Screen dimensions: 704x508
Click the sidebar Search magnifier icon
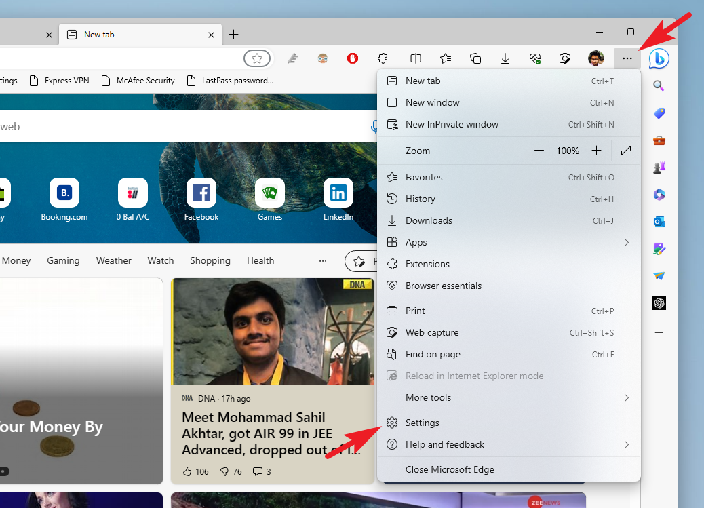[x=659, y=86]
